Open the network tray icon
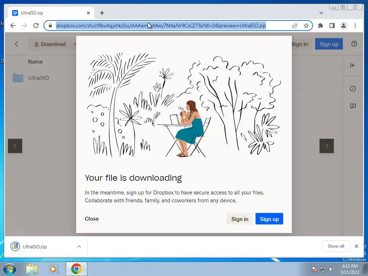This screenshot has height=276, width=368. pyautogui.click(x=323, y=269)
